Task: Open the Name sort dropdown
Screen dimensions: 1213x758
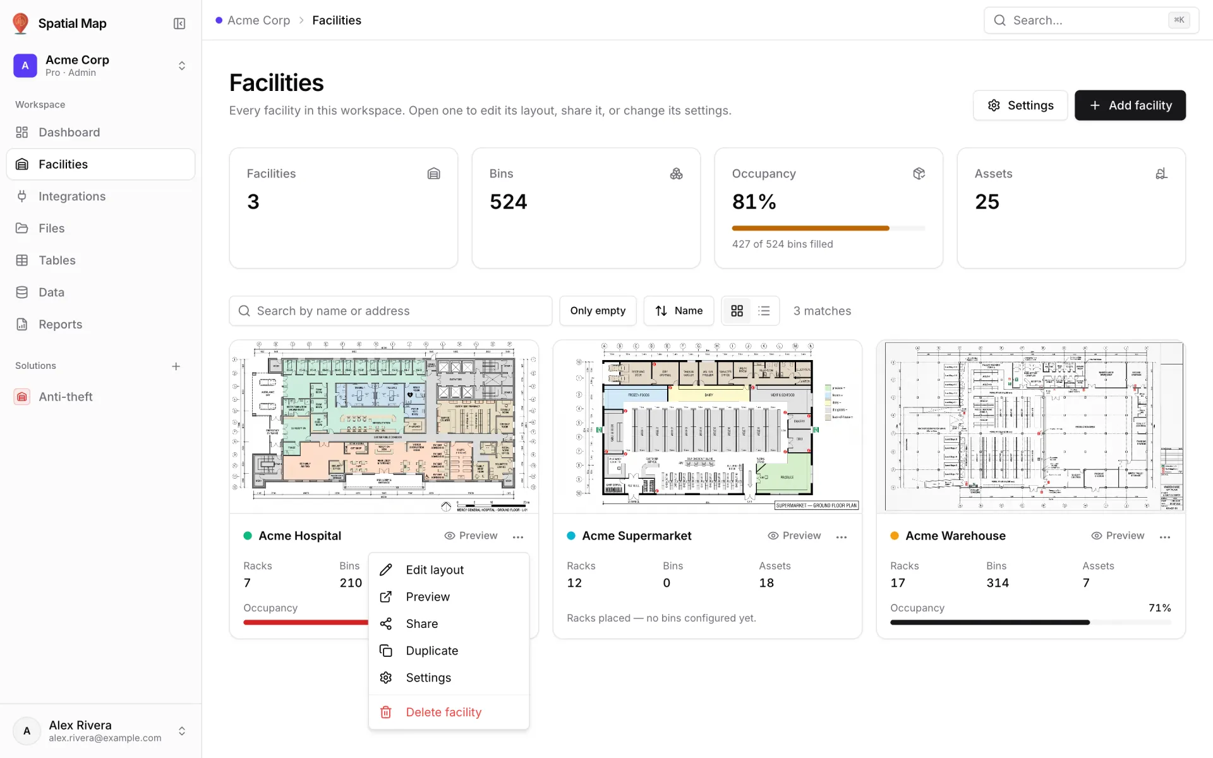Action: click(x=679, y=311)
